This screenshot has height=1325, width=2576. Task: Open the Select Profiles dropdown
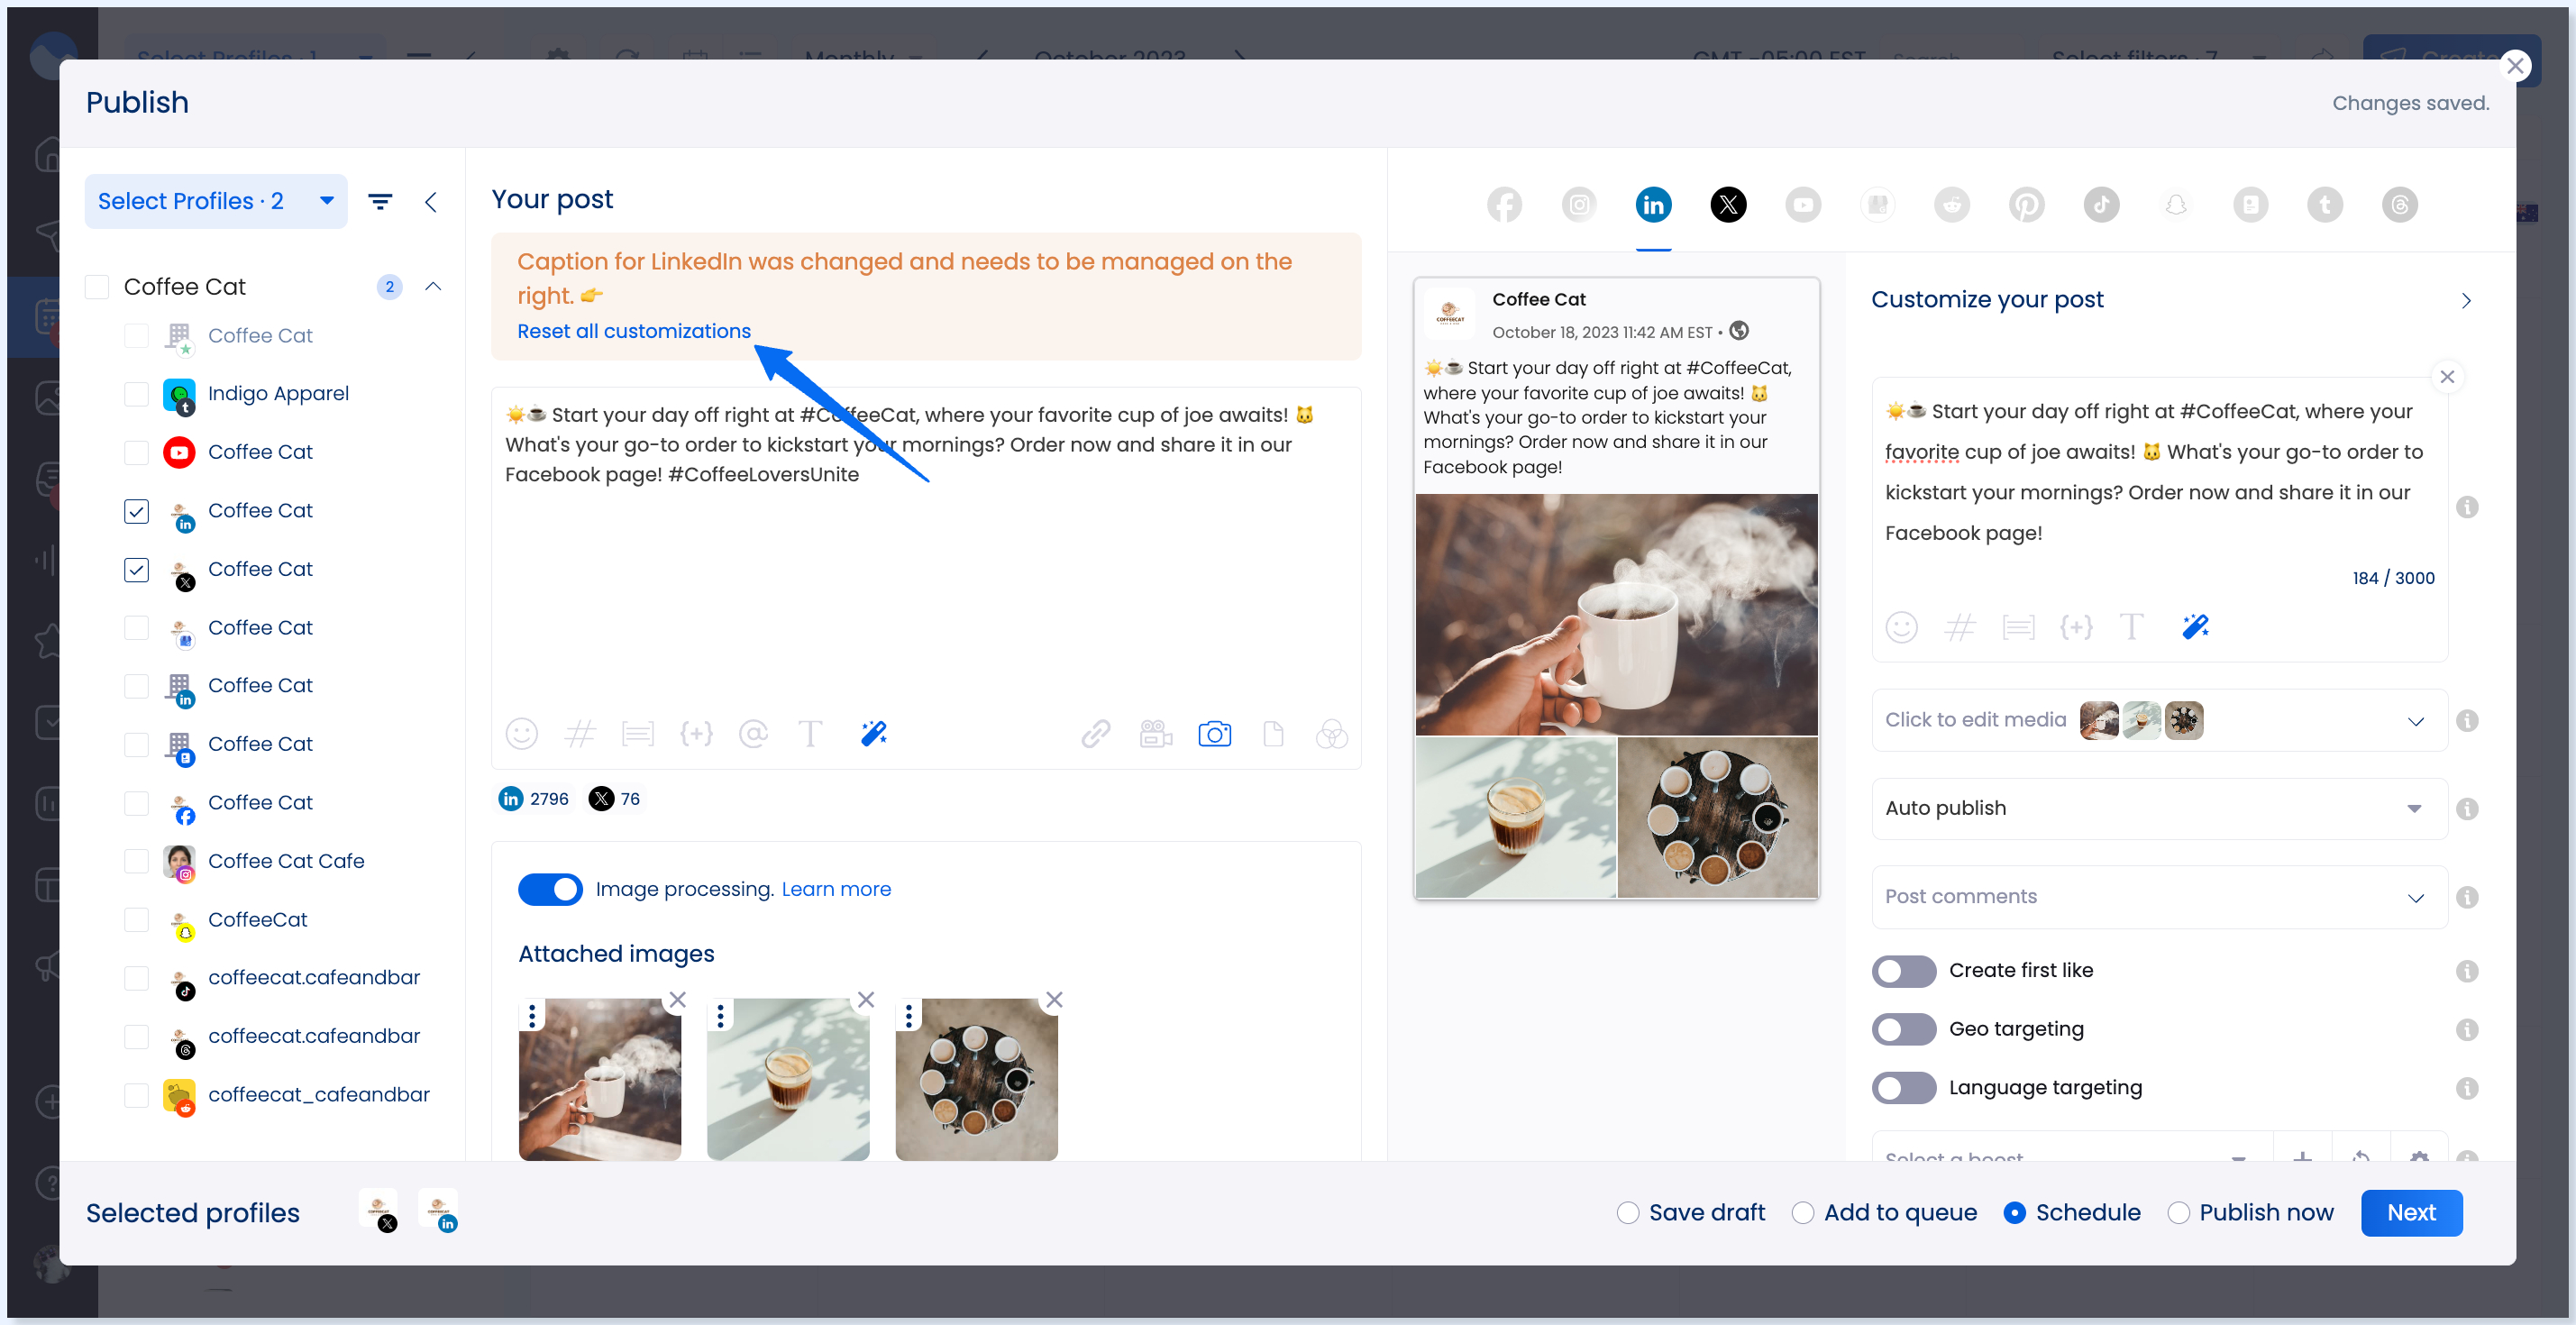click(x=216, y=201)
